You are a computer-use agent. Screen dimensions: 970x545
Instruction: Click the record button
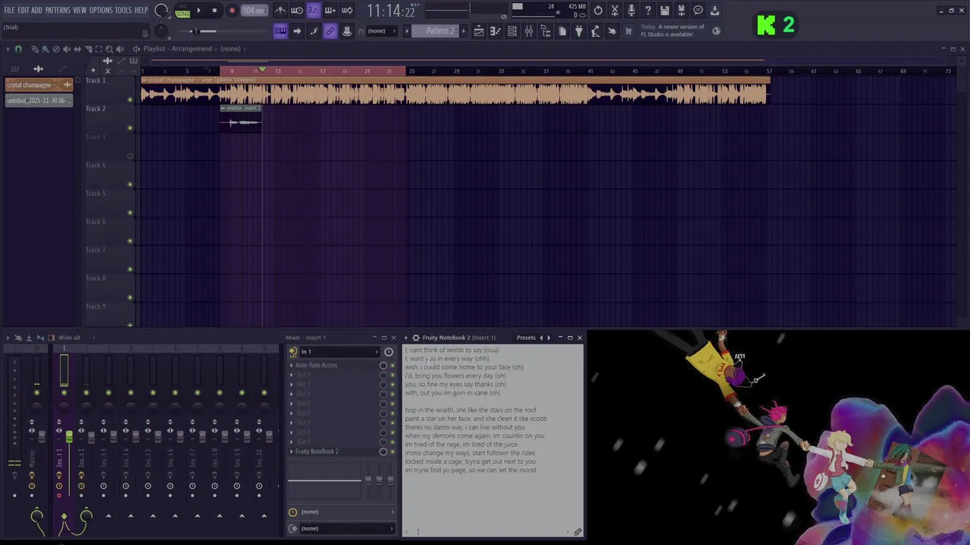(x=232, y=11)
